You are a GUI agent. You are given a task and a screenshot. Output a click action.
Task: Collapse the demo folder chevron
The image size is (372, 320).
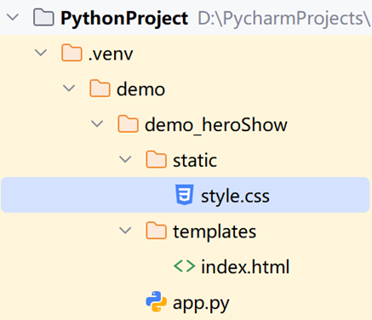[69, 89]
